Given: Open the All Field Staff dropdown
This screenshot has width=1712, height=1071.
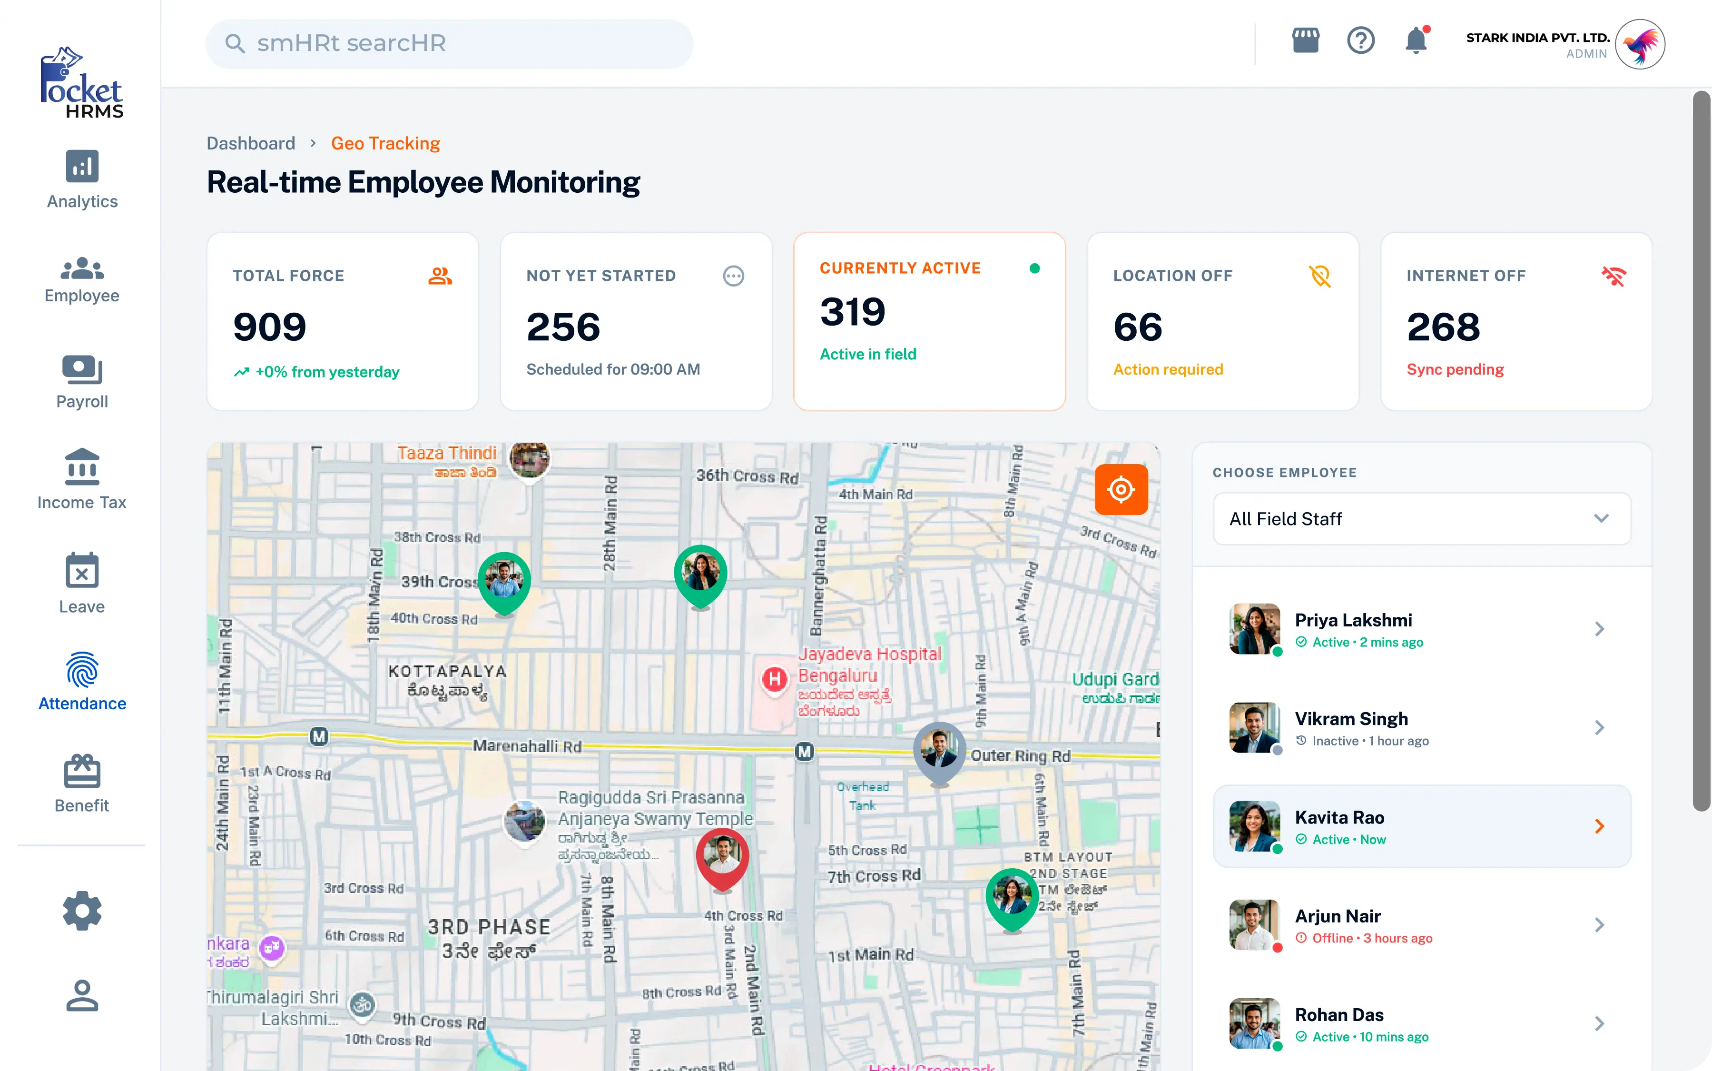Looking at the screenshot, I should pos(1422,518).
